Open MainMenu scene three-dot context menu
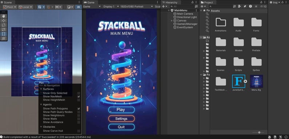Image resolution: width=289 pixels, height=139 pixels. 196,10
